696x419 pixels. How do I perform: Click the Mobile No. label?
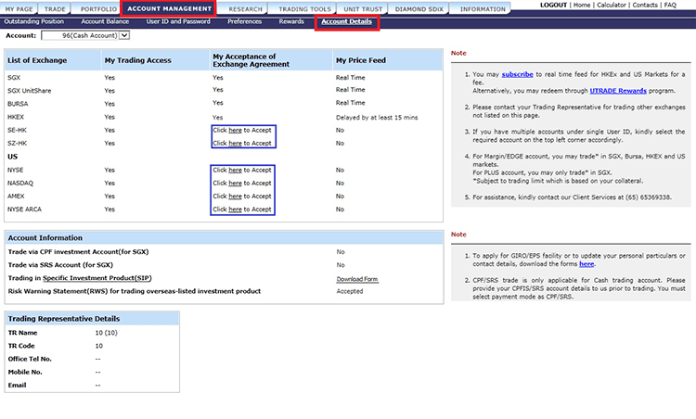[x=25, y=372]
